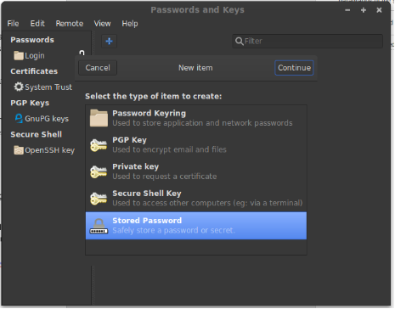This screenshot has height=309, width=395.
Task: Click the blue plus add-item button
Action: pyautogui.click(x=109, y=42)
